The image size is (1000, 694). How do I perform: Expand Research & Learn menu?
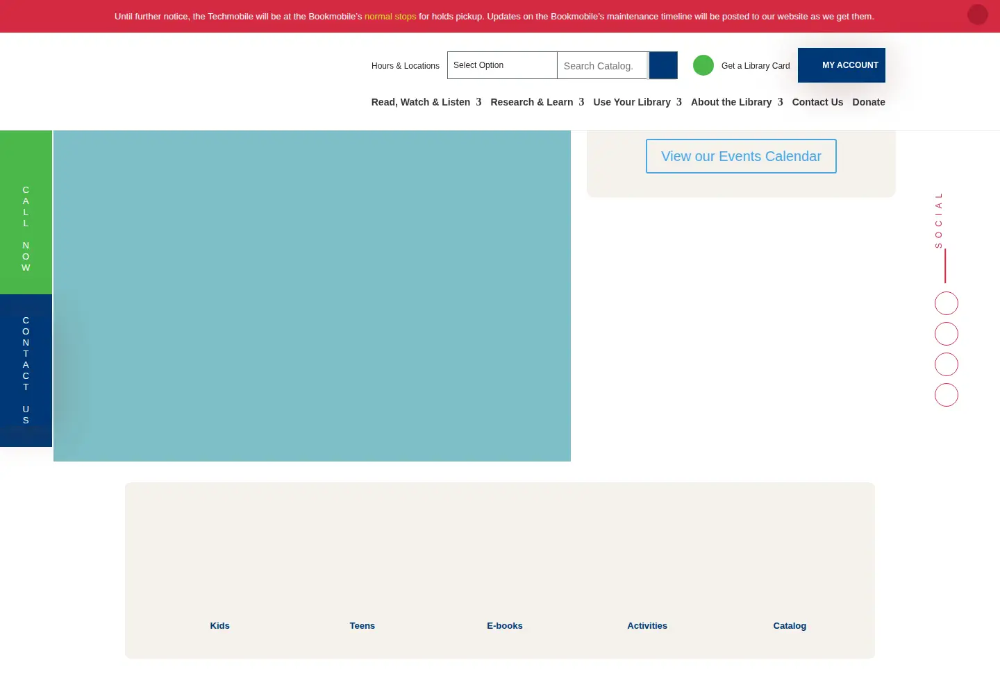click(537, 102)
